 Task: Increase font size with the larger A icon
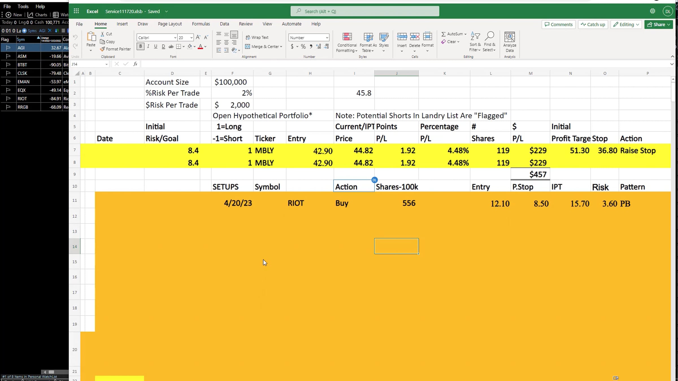tap(198, 37)
